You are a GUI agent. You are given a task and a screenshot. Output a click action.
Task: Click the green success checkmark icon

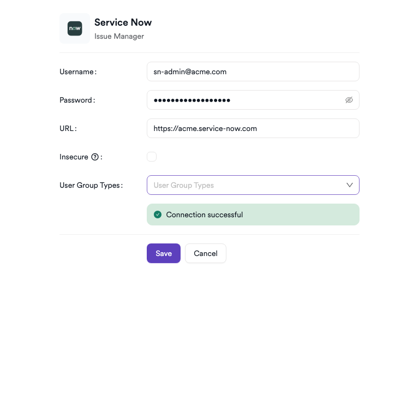(x=158, y=215)
